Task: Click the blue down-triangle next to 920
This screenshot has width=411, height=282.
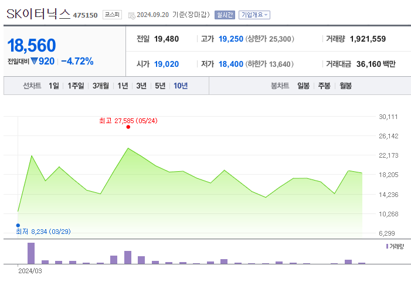Action: [34, 61]
